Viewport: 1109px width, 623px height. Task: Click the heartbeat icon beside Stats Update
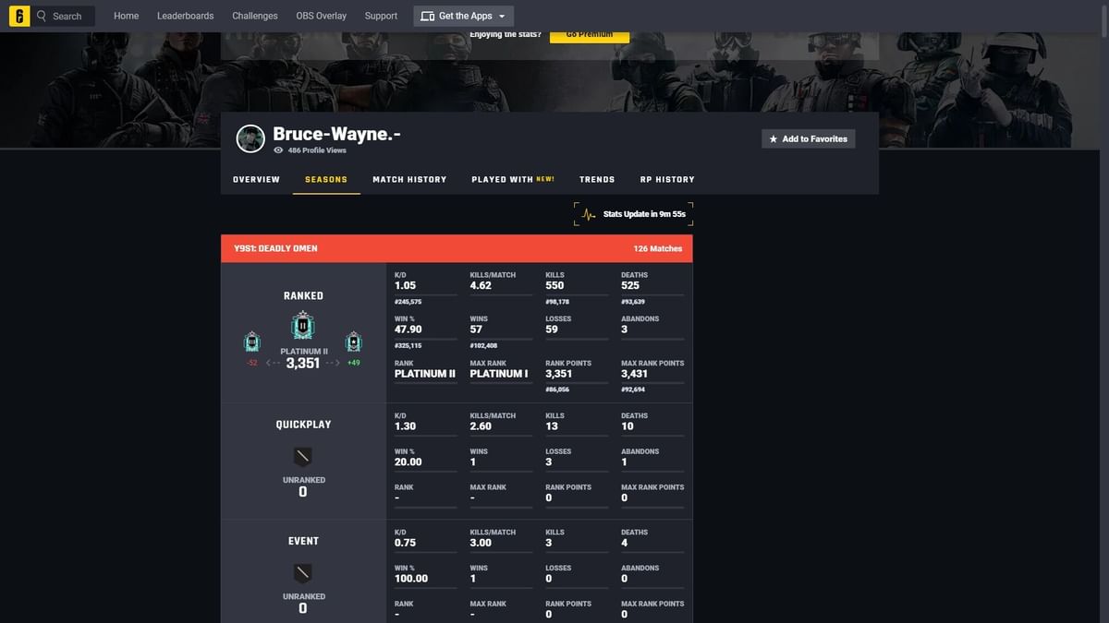[x=587, y=213]
